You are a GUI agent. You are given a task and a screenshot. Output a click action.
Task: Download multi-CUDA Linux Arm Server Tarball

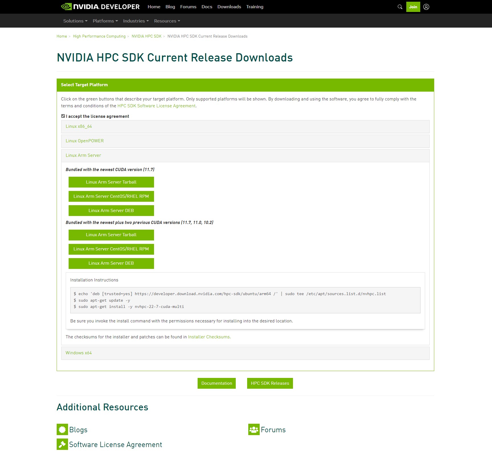[111, 235]
